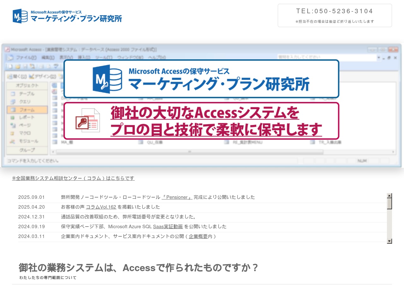Click the news list scrollbar thumb
The image size is (404, 303).
[389, 204]
